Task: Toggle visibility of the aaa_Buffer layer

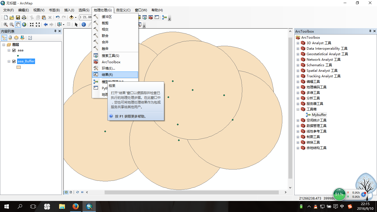Action: pyautogui.click(x=14, y=61)
